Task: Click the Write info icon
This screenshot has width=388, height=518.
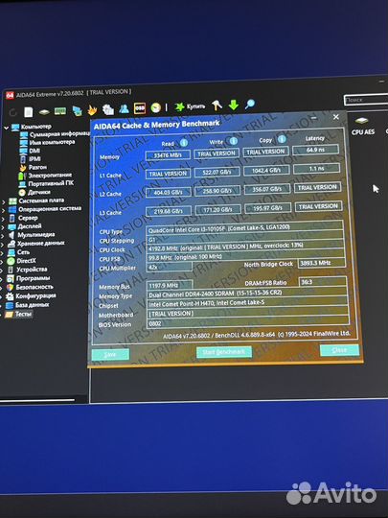Action: [x=233, y=141]
